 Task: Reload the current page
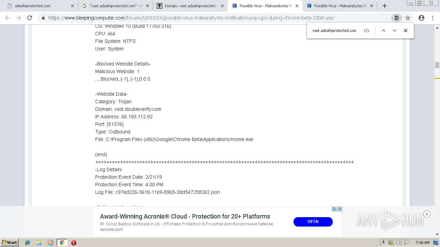point(30,18)
